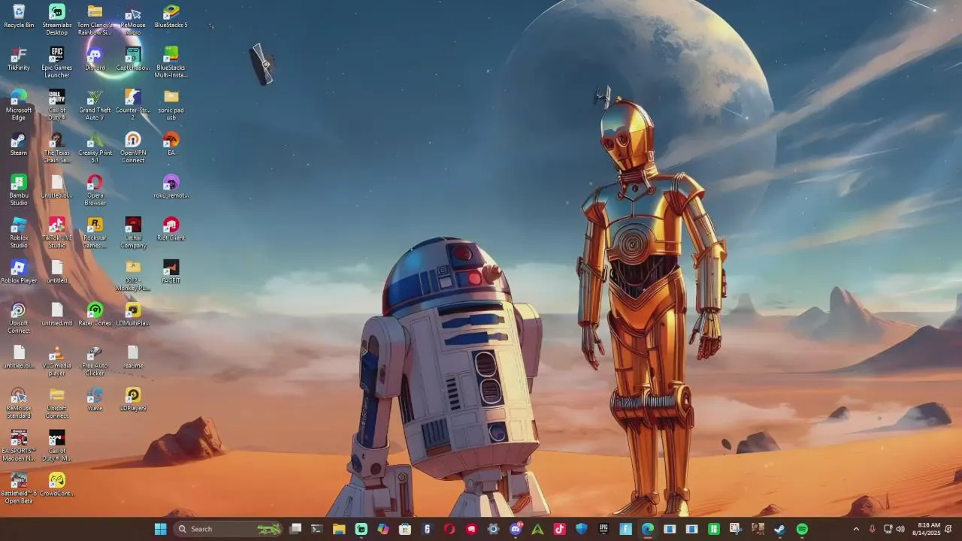Launch VLC media player desktop icon
Image resolution: width=962 pixels, height=541 pixels.
57,361
